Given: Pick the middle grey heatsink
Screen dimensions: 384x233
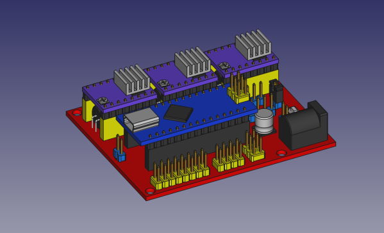Looking at the screenshot, I should [x=192, y=62].
